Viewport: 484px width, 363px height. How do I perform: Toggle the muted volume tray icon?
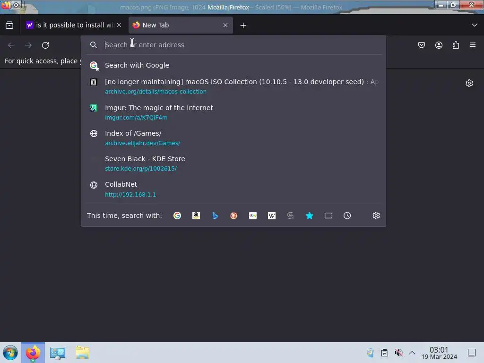pos(398,353)
